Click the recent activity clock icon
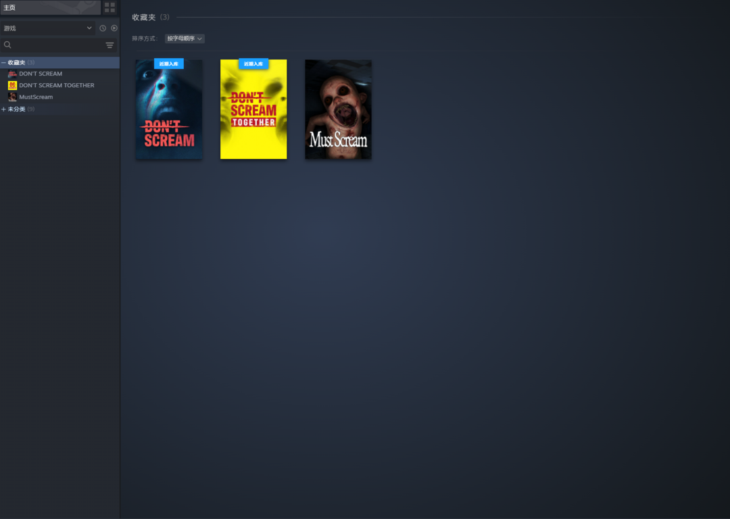This screenshot has height=519, width=730. click(x=103, y=28)
